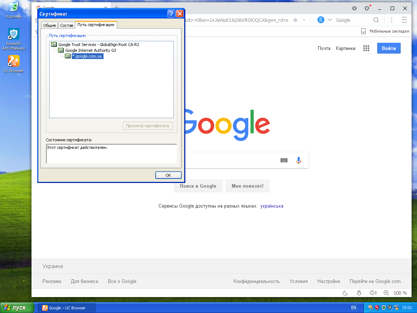Toggle mobile view mode in the title bar
Image resolution: width=417 pixels, height=313 pixels.
354,8
